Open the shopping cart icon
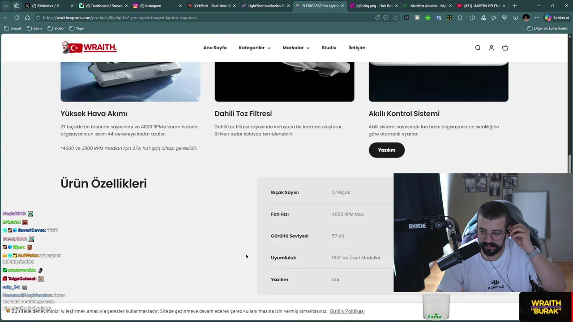The height and width of the screenshot is (322, 573). [505, 48]
